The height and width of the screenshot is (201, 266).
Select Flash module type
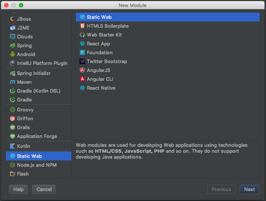click(39, 174)
